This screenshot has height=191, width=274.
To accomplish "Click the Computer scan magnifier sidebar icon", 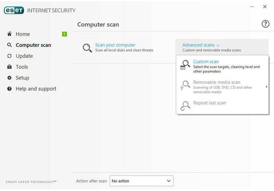I will pyautogui.click(x=10, y=45).
